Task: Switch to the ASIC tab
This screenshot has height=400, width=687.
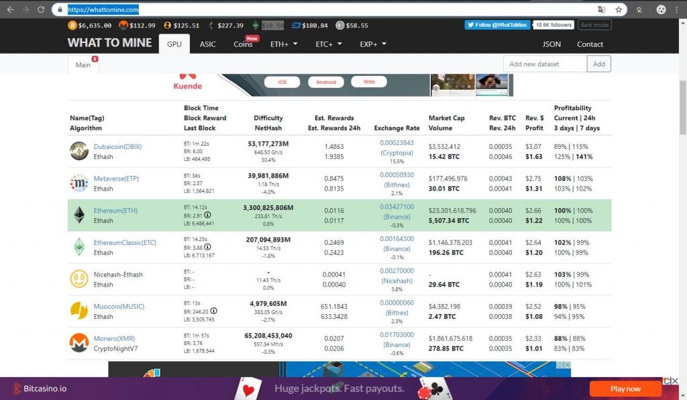Action: tap(208, 44)
